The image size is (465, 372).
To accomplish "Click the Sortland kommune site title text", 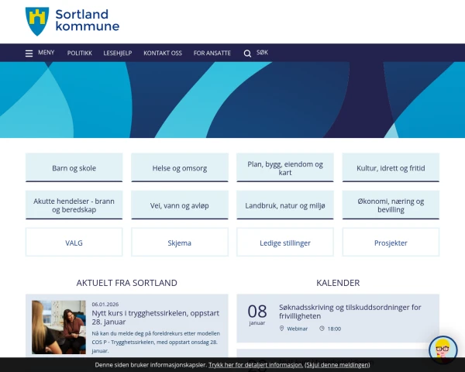I will 87,20.
